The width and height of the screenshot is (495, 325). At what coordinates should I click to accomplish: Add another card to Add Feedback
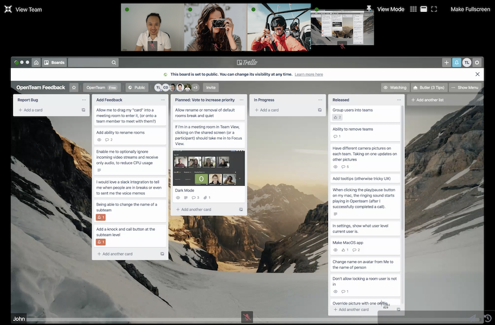(115, 254)
